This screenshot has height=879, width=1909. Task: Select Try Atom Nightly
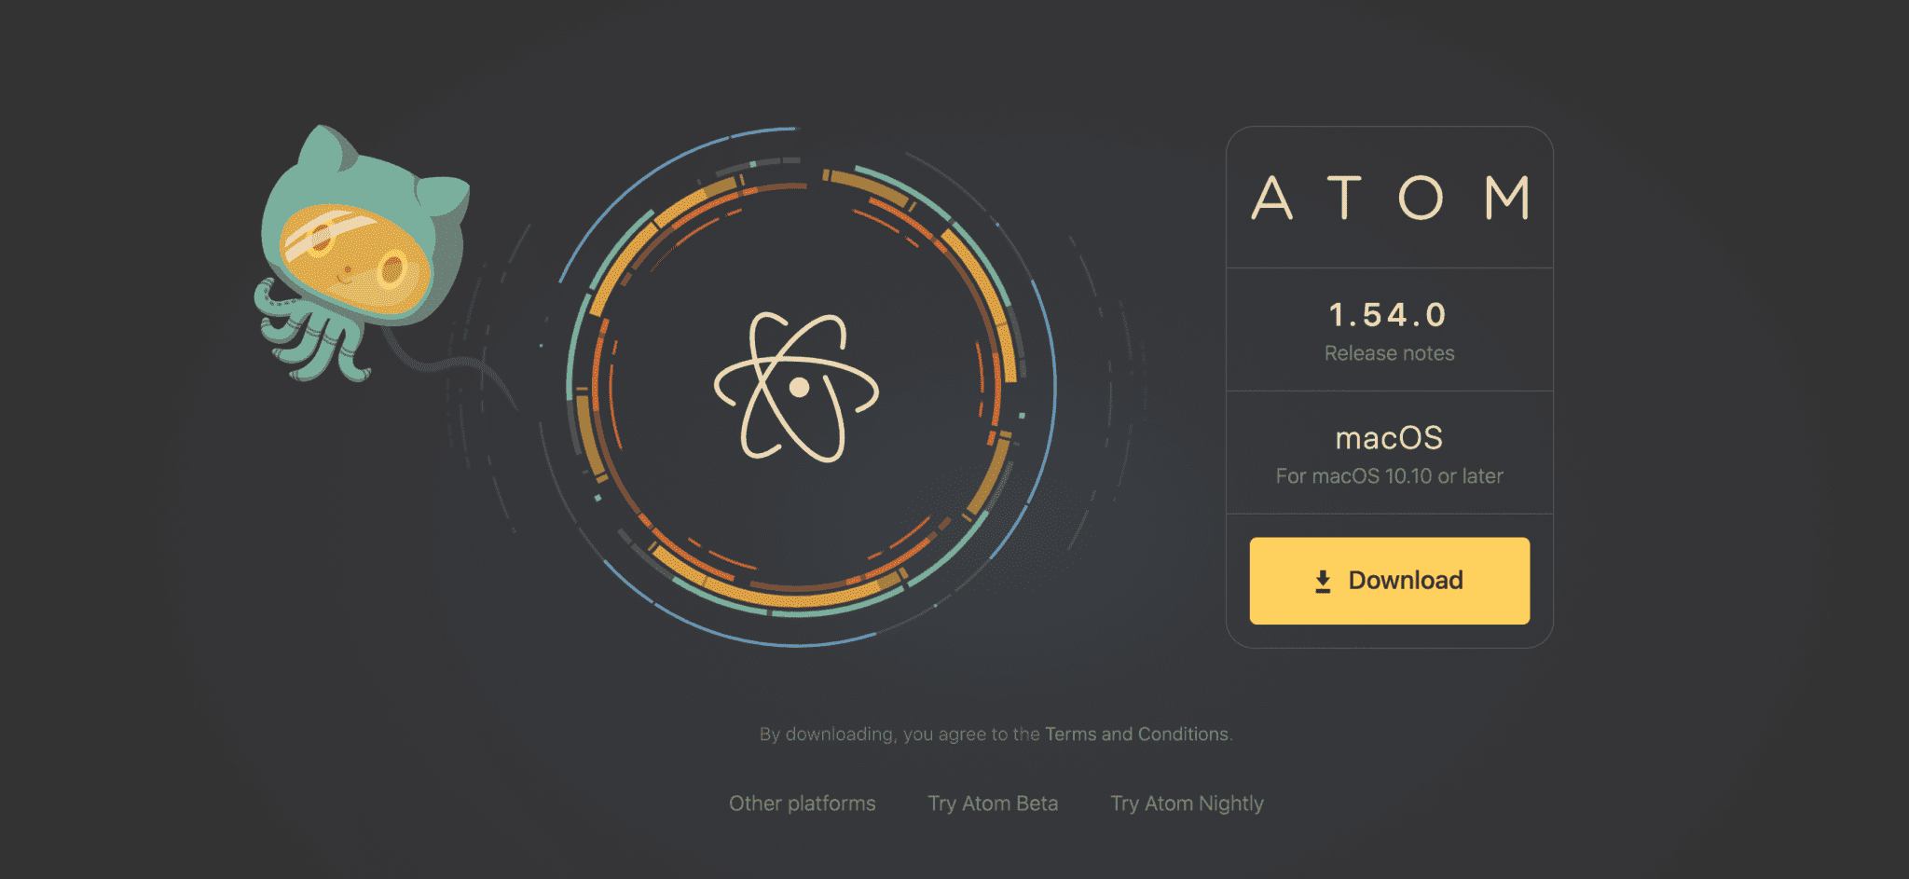tap(1187, 803)
